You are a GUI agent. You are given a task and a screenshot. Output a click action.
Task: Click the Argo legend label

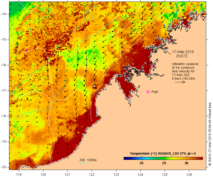[x=155, y=92]
